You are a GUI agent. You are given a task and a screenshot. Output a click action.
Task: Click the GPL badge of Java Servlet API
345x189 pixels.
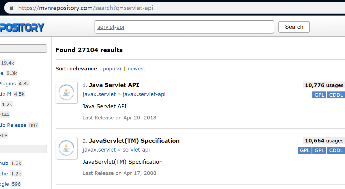[319, 95]
